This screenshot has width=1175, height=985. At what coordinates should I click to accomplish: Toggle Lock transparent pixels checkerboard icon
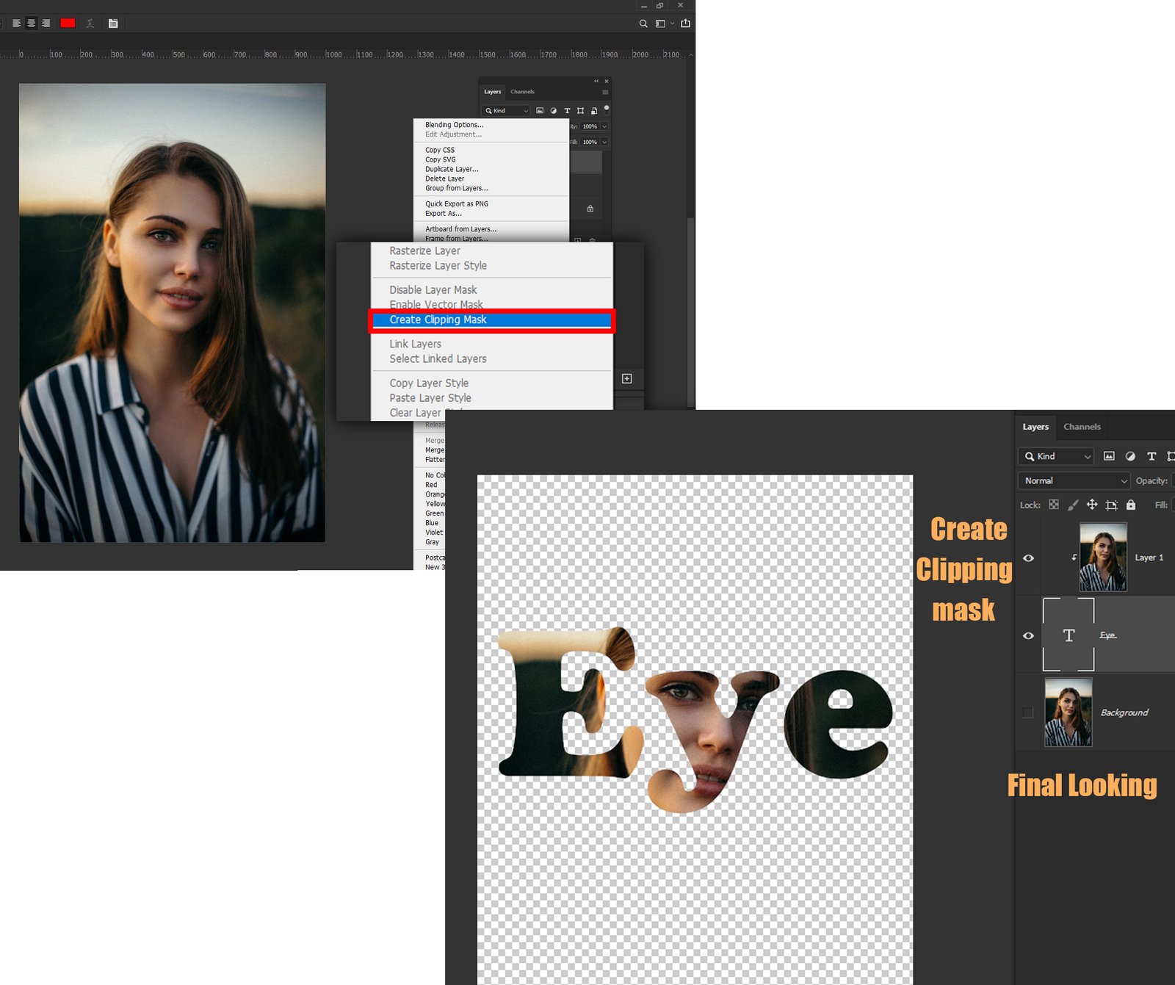(x=1054, y=505)
